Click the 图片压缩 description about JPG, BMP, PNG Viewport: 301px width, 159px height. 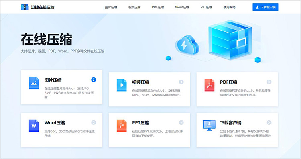pos(69,93)
